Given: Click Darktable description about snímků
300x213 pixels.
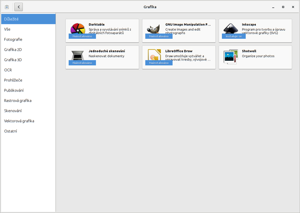Looking at the screenshot, I should click(110, 31).
